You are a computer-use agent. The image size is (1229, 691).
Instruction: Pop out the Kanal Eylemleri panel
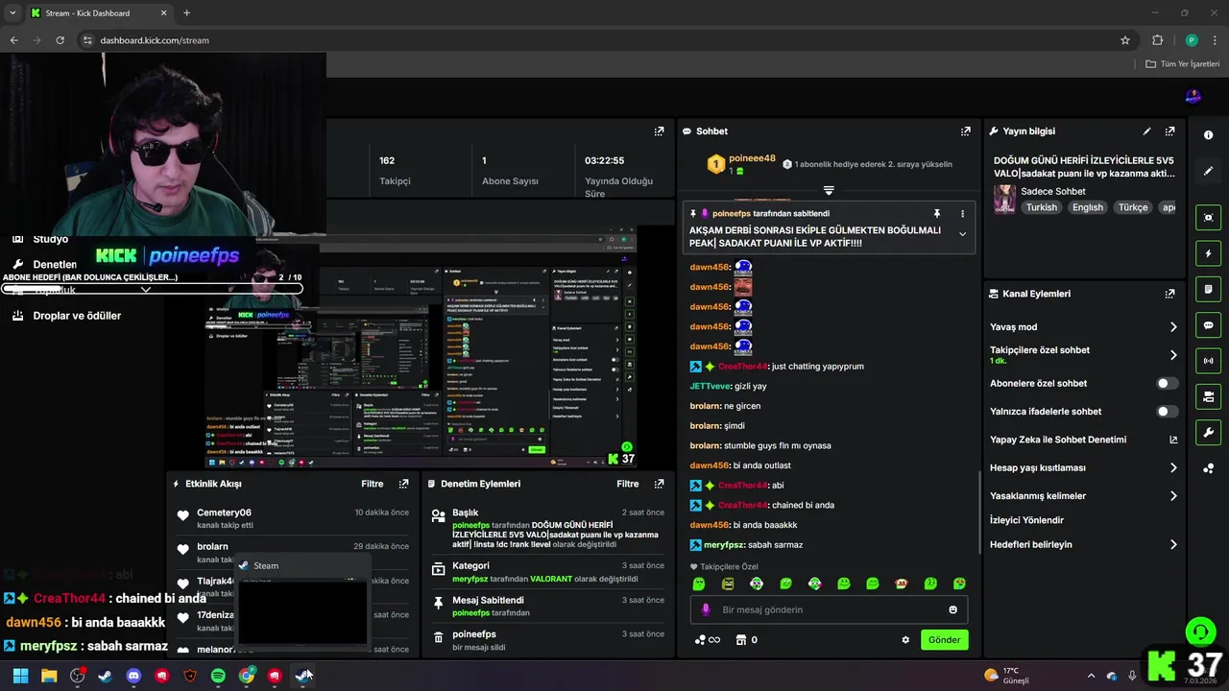point(1169,294)
